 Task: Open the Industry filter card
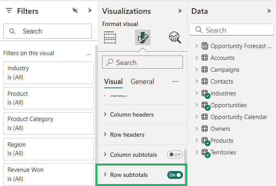(x=48, y=73)
